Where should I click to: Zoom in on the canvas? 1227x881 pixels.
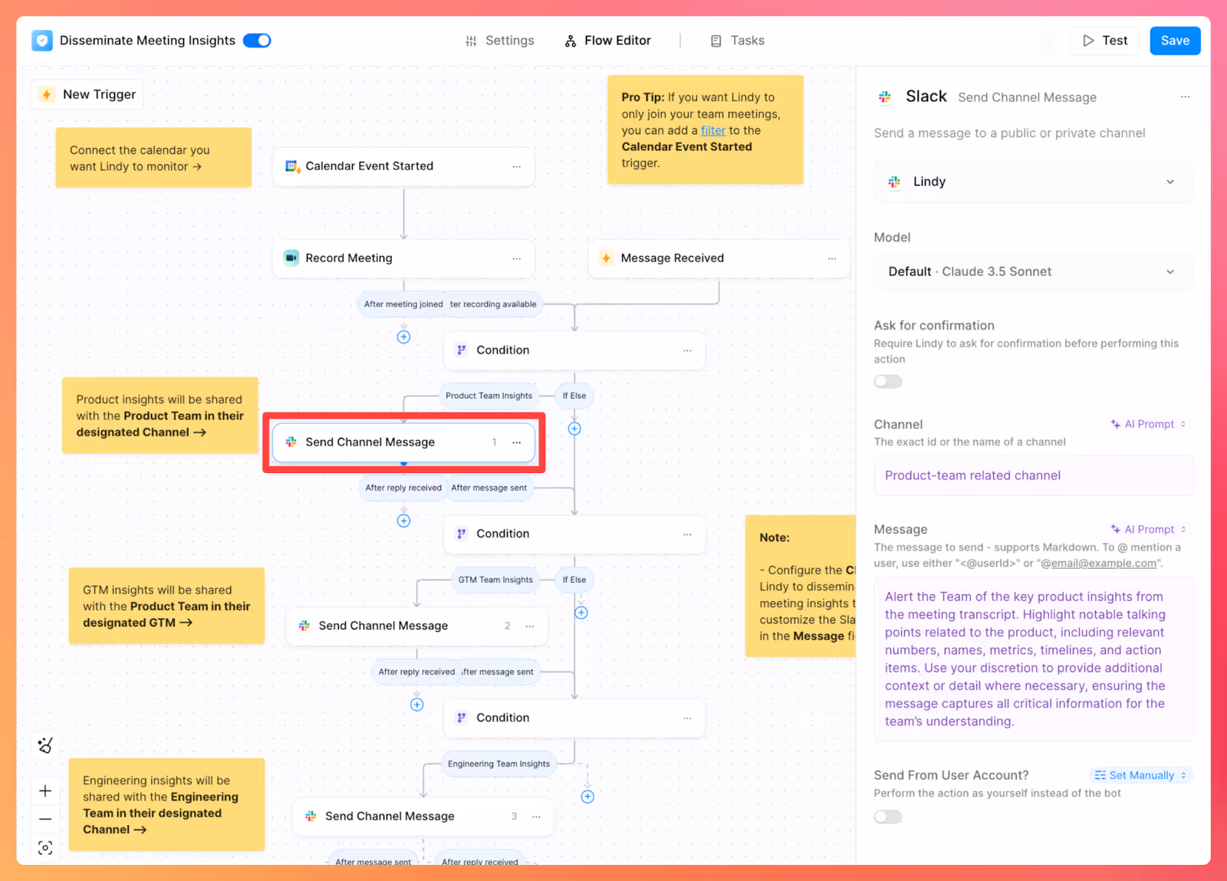click(x=45, y=791)
